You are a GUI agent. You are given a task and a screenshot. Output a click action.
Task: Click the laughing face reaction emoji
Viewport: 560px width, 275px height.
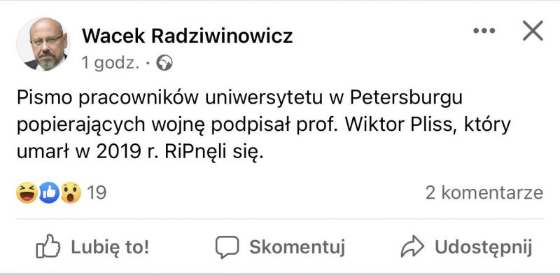[x=27, y=193]
